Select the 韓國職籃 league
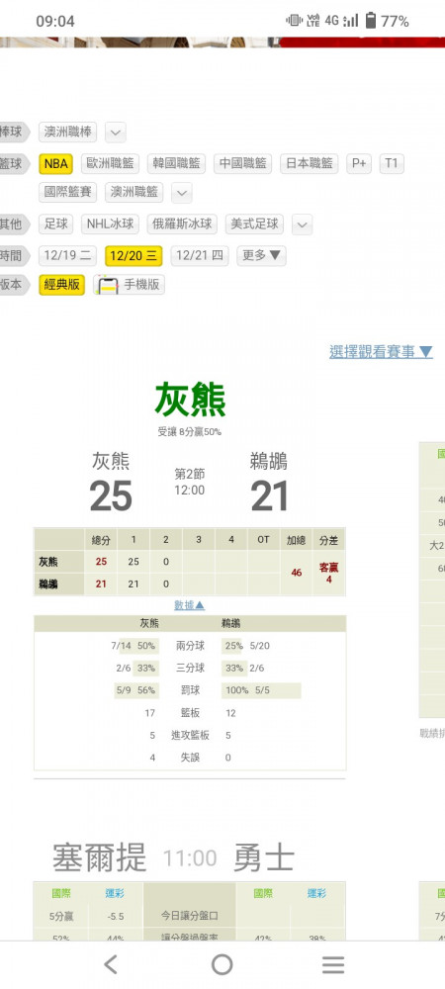The height and width of the screenshot is (989, 445). point(176,164)
